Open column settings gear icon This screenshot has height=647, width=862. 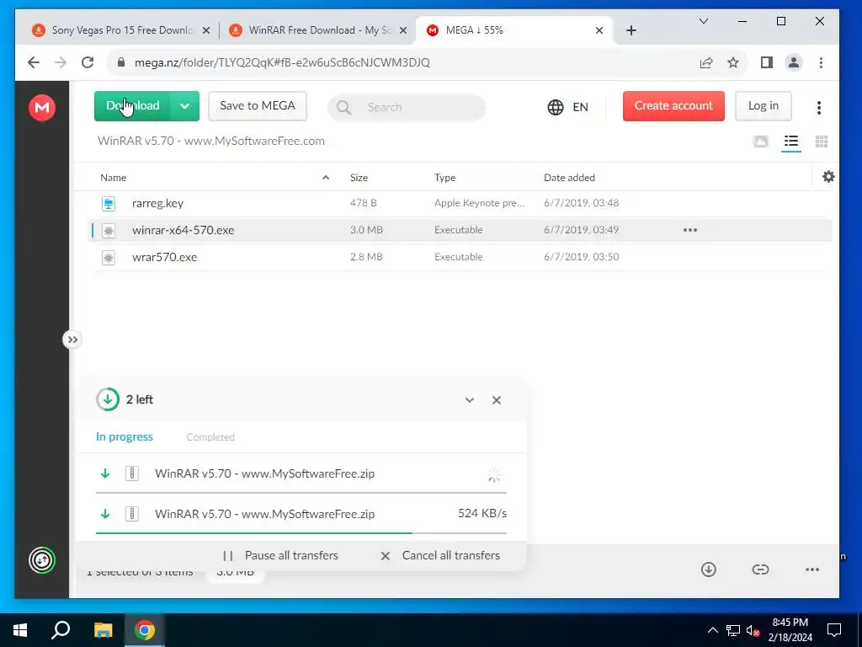coord(828,177)
